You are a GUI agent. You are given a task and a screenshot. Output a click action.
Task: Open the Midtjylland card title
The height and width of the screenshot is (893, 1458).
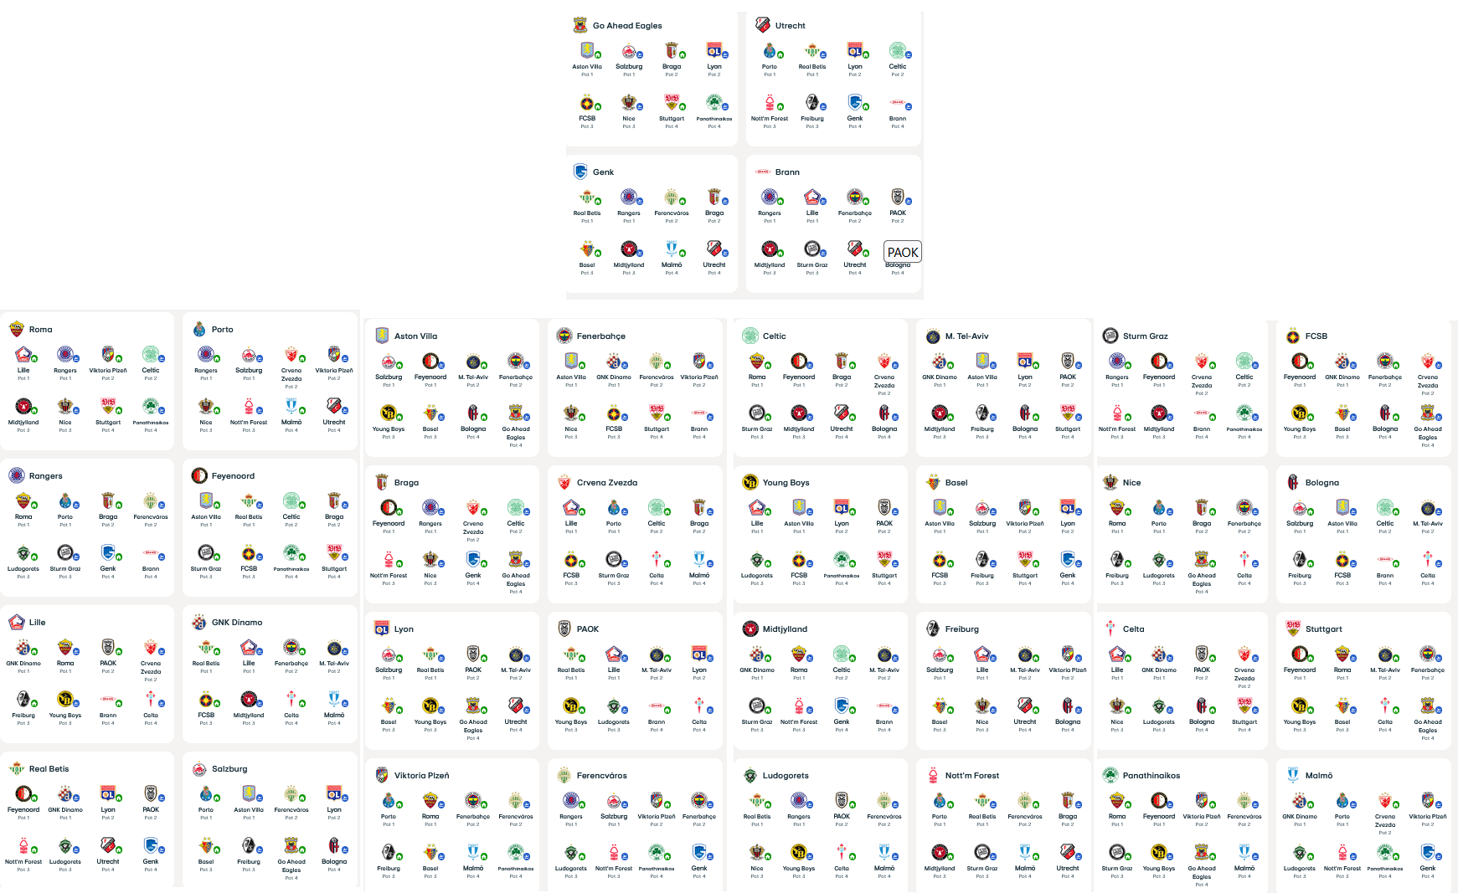point(785,629)
